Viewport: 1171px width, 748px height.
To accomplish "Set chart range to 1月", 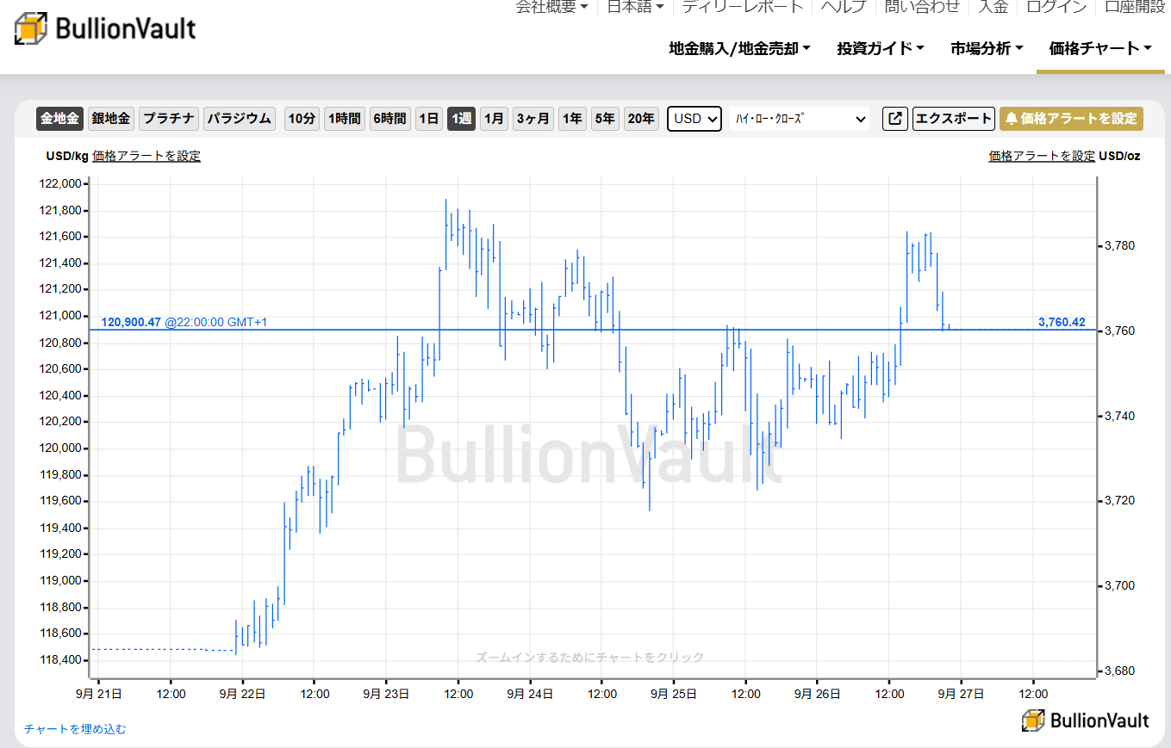I will pyautogui.click(x=494, y=119).
